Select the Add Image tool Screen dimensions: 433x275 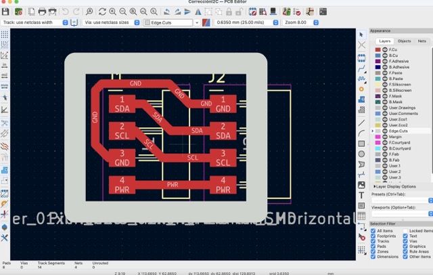click(x=361, y=185)
